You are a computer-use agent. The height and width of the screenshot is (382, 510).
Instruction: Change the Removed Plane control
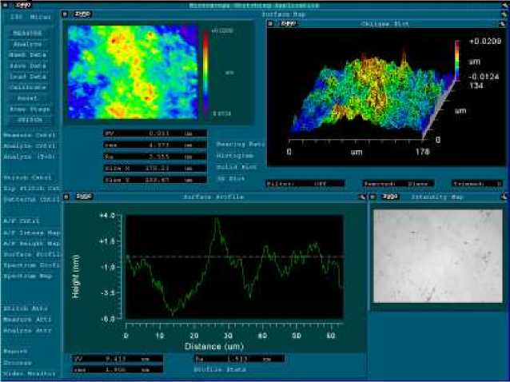[x=398, y=184]
